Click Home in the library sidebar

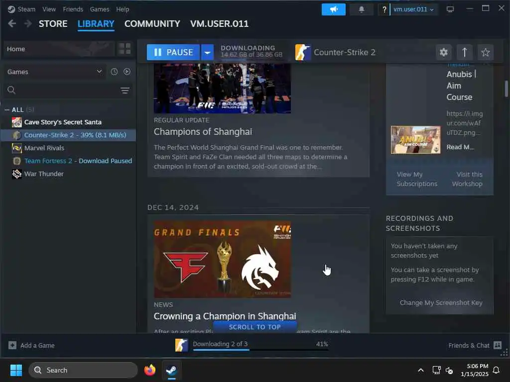[59, 49]
